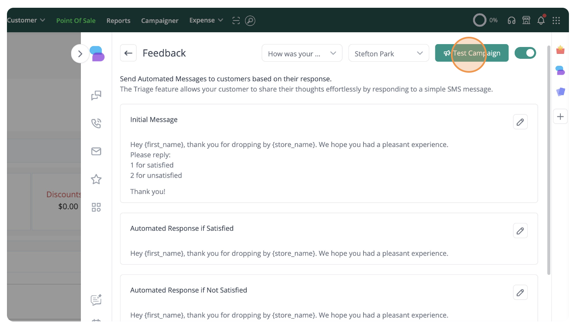Click the plus icon in right sidebar
This screenshot has height=330, width=571.
click(560, 117)
